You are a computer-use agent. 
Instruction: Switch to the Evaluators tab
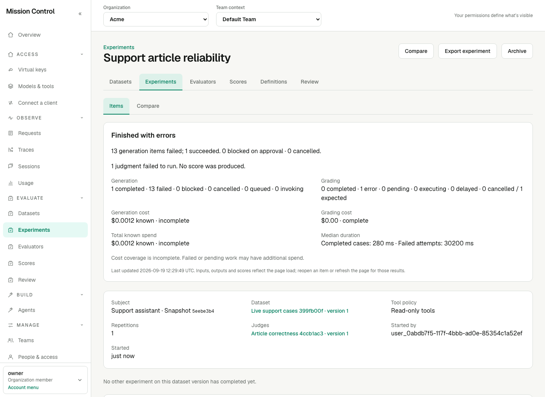coord(203,82)
